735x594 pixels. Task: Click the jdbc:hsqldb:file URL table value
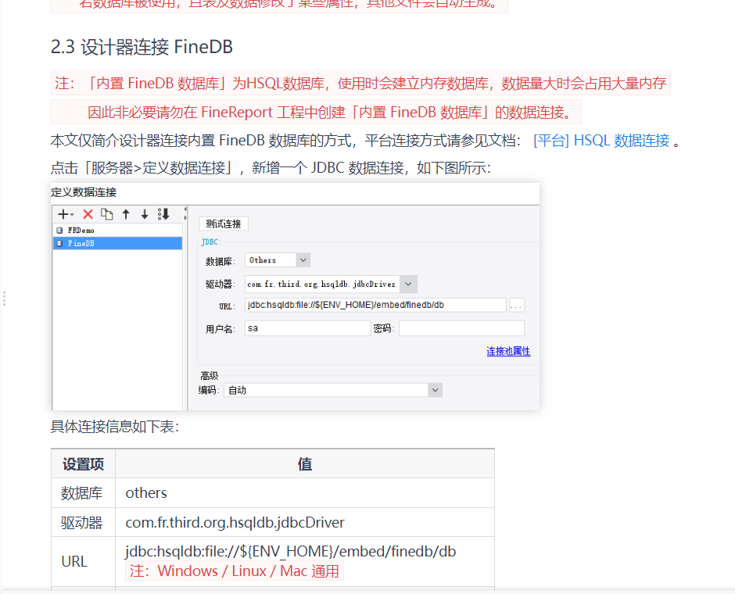[x=291, y=551]
